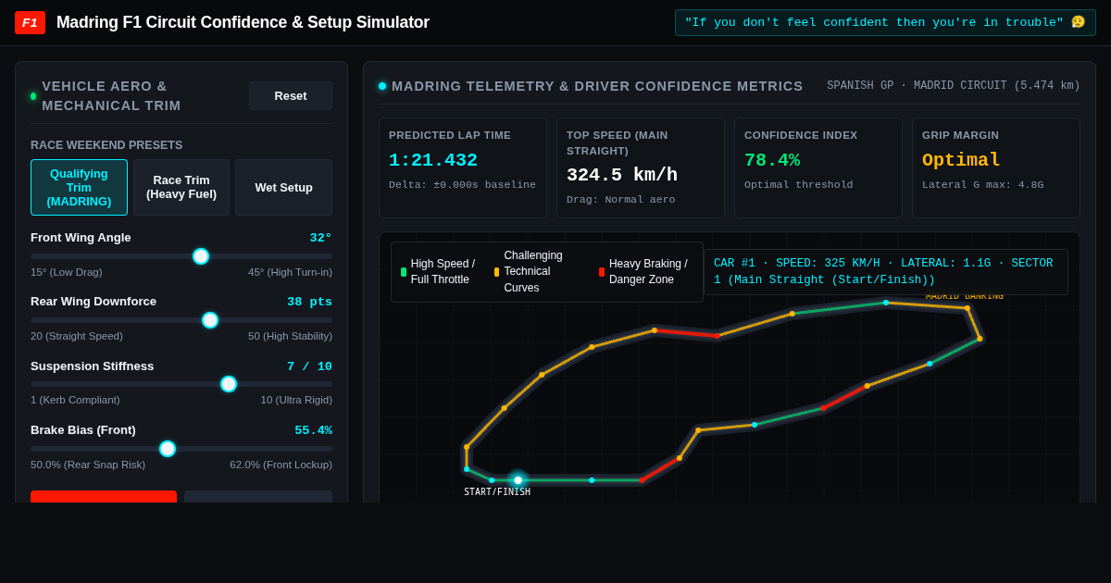
Task: Click the 78.4% confidence index value
Action: (772, 160)
